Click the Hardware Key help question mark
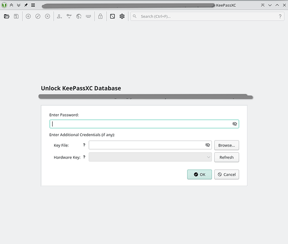 pyautogui.click(x=84, y=157)
